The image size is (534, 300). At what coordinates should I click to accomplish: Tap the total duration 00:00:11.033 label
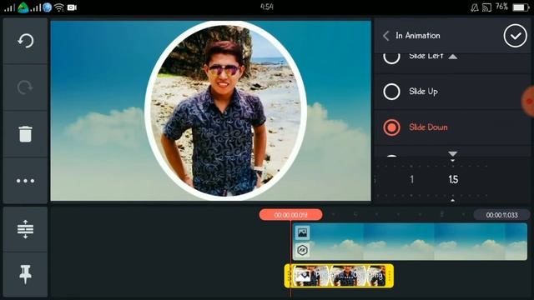point(501,215)
